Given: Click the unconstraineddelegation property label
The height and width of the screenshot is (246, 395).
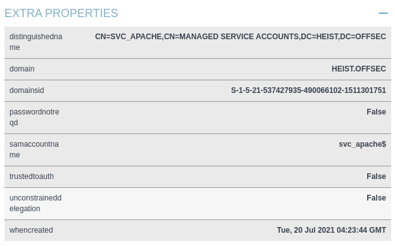Looking at the screenshot, I should pyautogui.click(x=35, y=203).
